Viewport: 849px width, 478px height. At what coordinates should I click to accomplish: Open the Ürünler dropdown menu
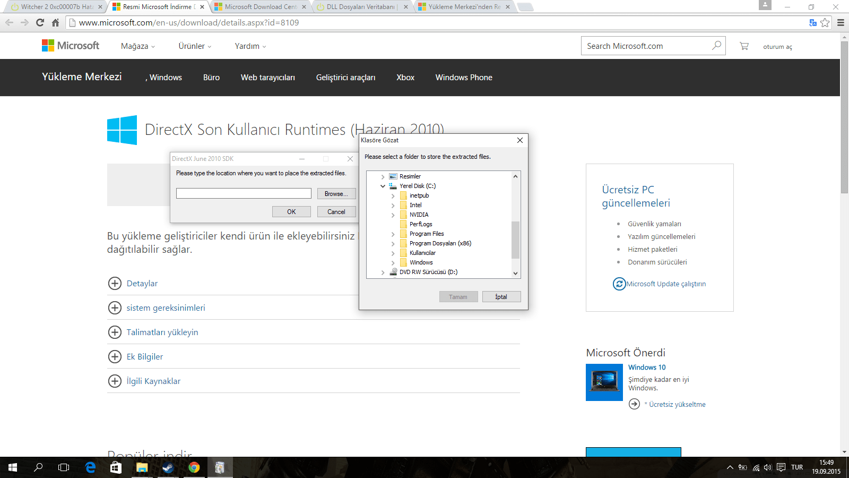coord(195,46)
